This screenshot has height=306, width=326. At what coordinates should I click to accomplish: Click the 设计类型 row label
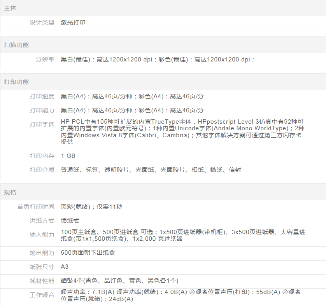(42, 23)
